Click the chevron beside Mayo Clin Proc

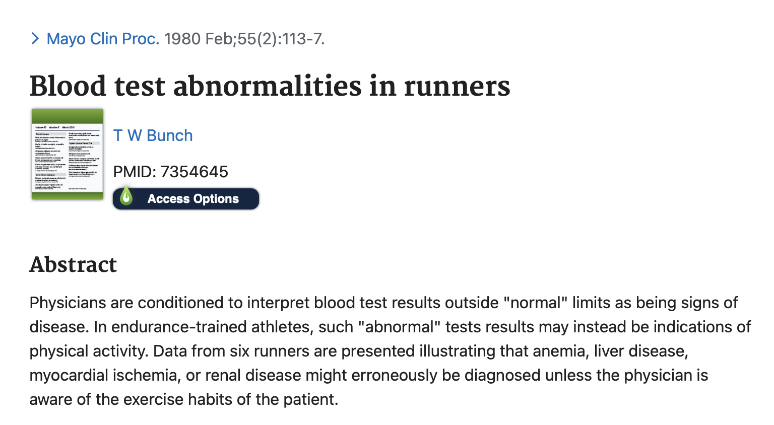pos(35,38)
